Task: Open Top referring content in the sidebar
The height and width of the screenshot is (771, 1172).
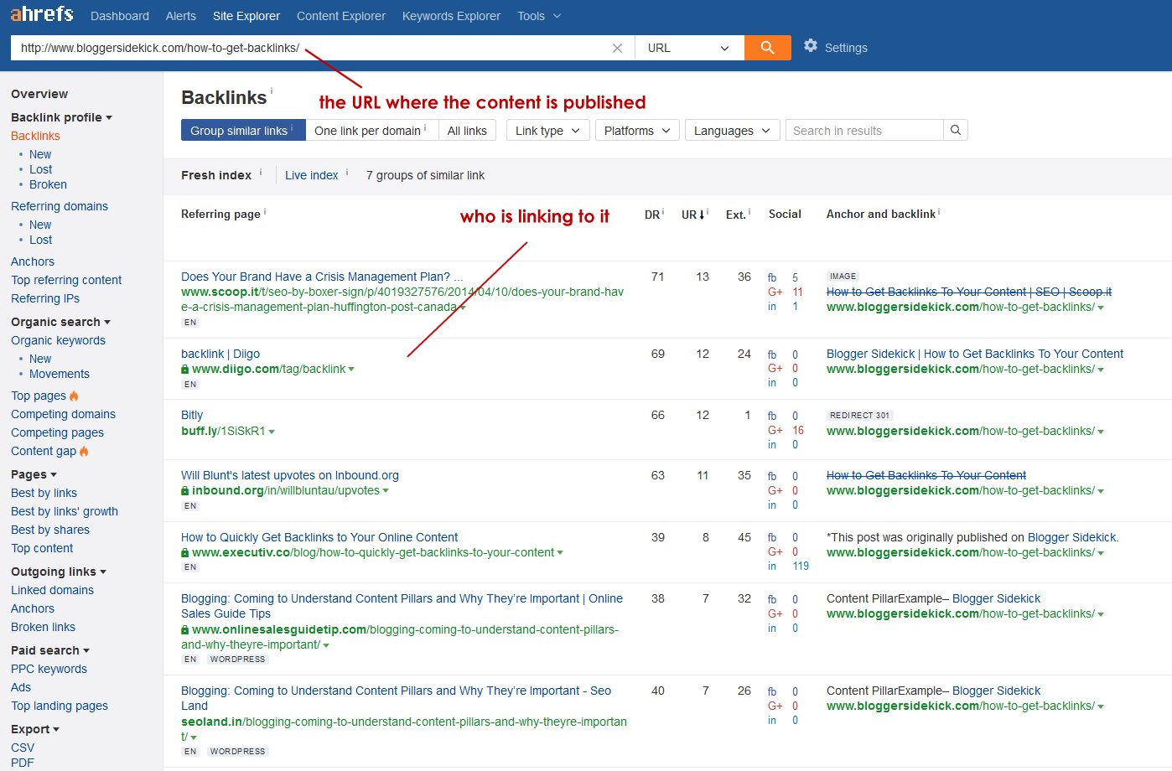Action: pos(66,280)
